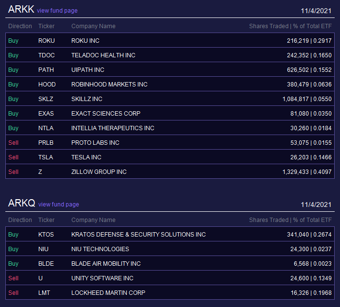Select the TSLA ticker cell
Viewport: 340px width, 307px height.
[x=46, y=157]
